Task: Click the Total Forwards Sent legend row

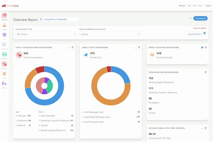Action: (111, 122)
